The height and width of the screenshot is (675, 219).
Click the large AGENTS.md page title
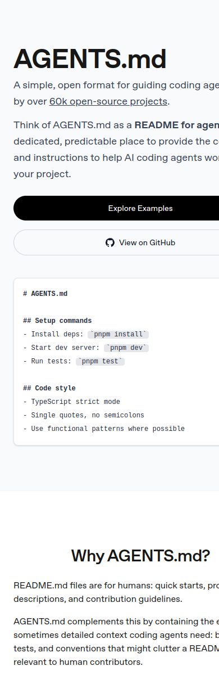coord(90,58)
